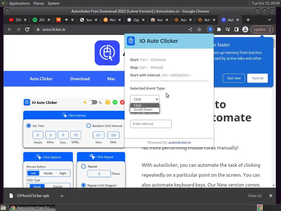Select the Random Click Interval radio button
This screenshot has height=211, width=281.
89,126
